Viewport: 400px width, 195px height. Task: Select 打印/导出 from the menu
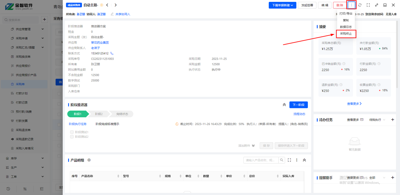tap(346, 13)
